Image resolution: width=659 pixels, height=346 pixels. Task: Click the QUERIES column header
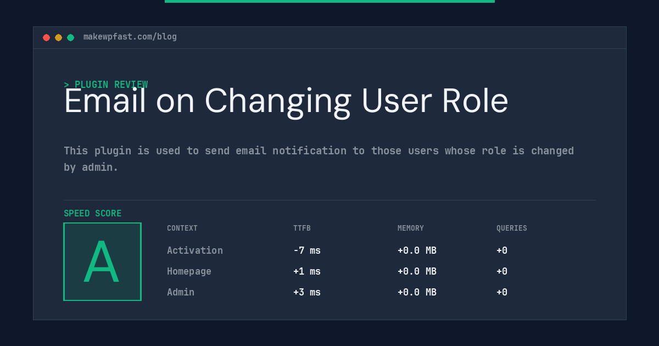512,228
